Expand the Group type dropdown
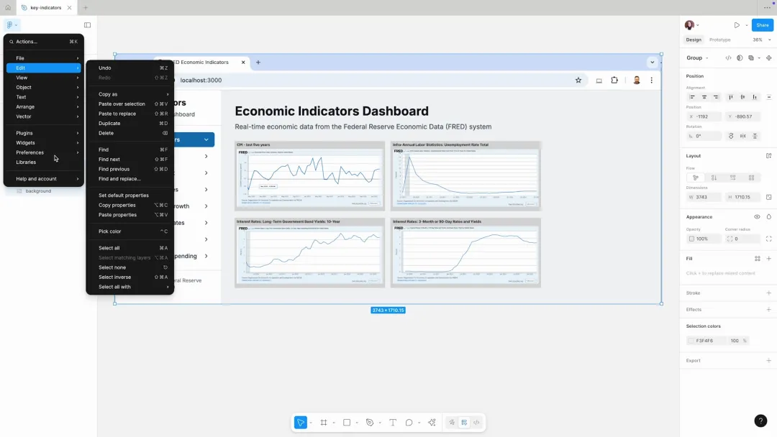This screenshot has height=437, width=777. point(697,58)
